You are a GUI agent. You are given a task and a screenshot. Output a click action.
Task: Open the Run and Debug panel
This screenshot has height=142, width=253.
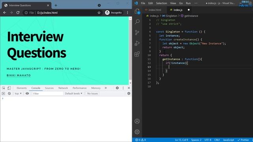pos(137,43)
